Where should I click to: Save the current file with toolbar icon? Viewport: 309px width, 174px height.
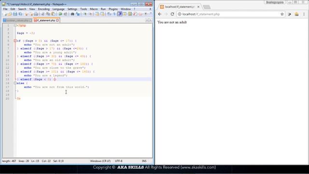(x=15, y=14)
